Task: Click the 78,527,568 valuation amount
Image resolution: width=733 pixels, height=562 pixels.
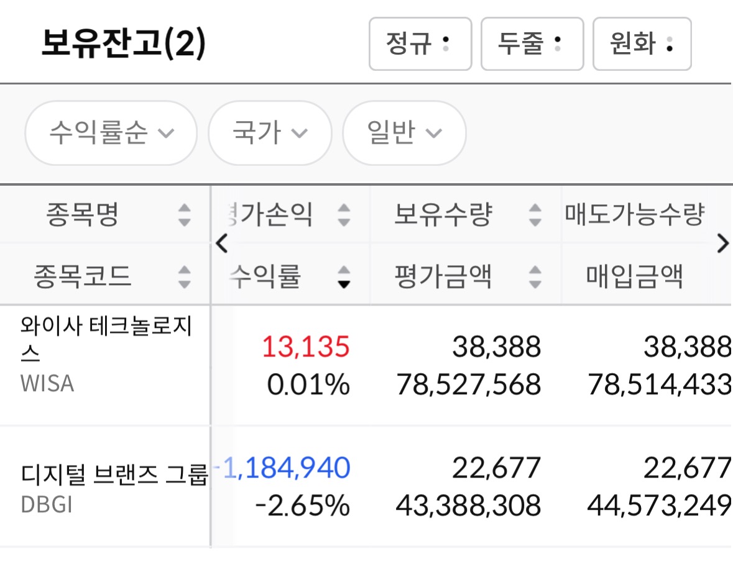Action: click(469, 384)
